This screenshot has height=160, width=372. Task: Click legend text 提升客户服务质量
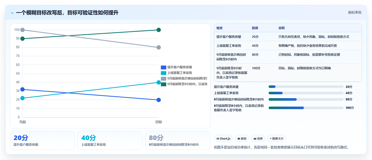179,67
